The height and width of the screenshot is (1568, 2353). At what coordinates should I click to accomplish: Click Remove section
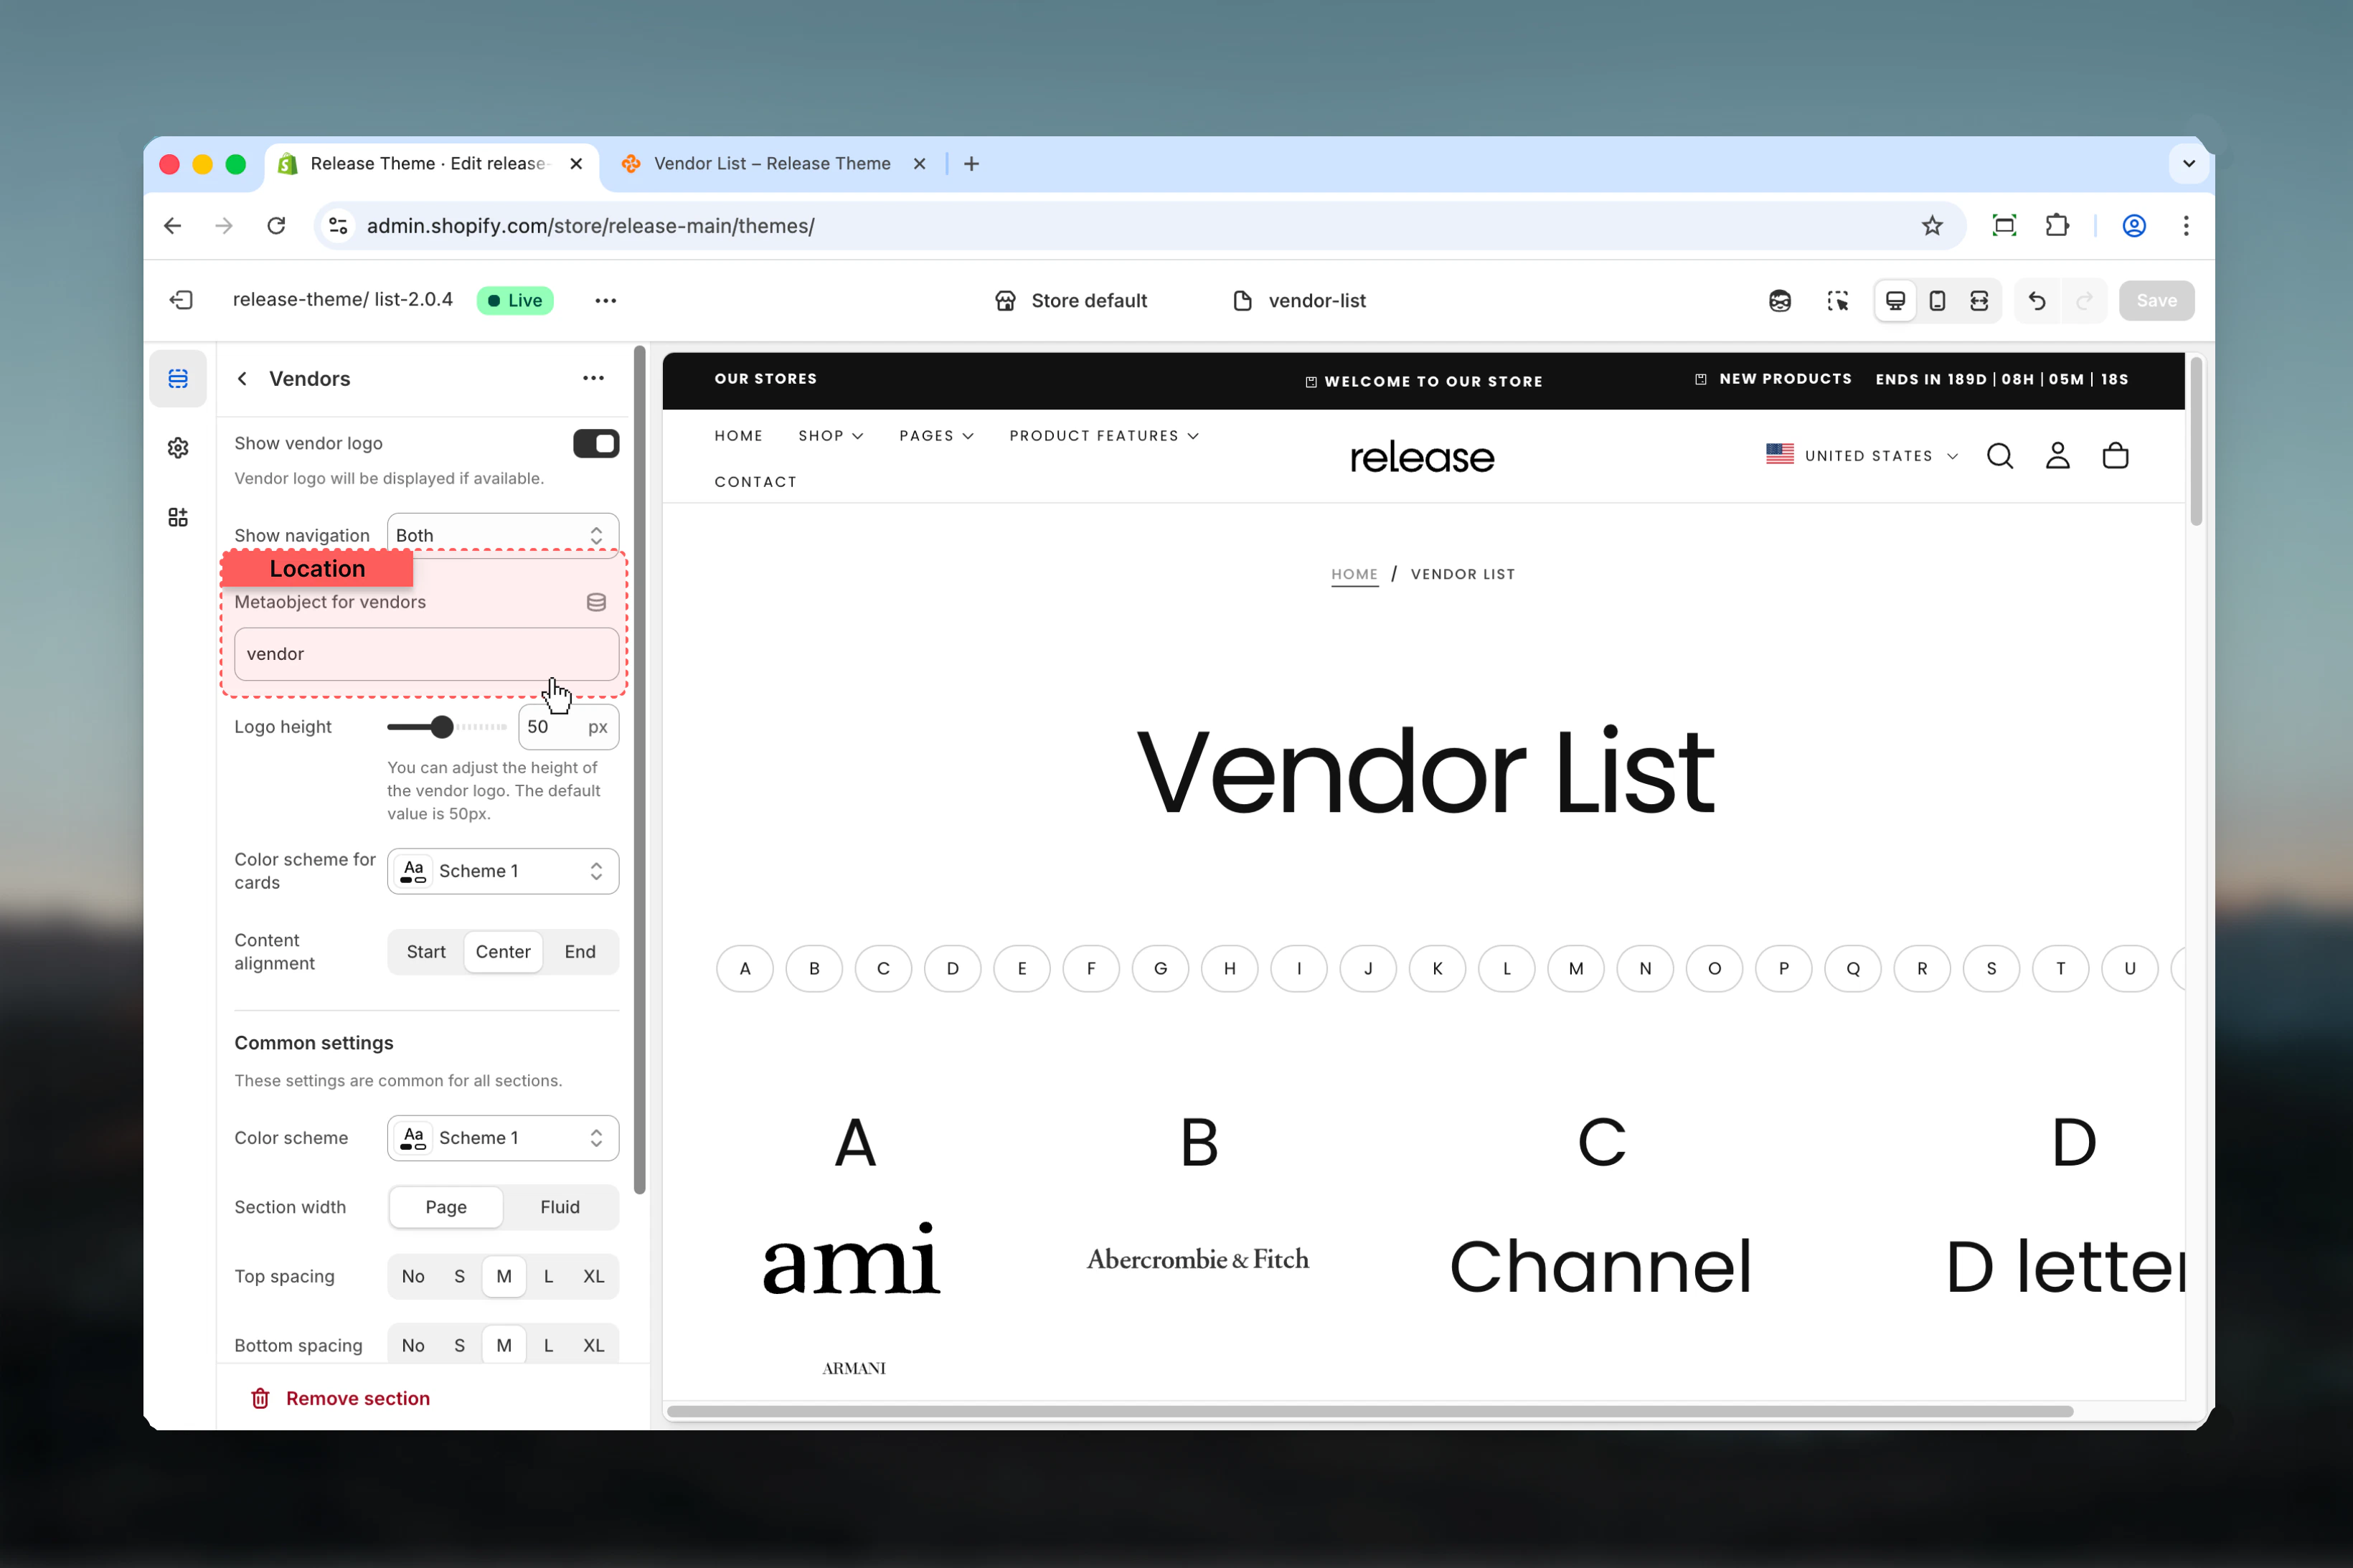(340, 1398)
